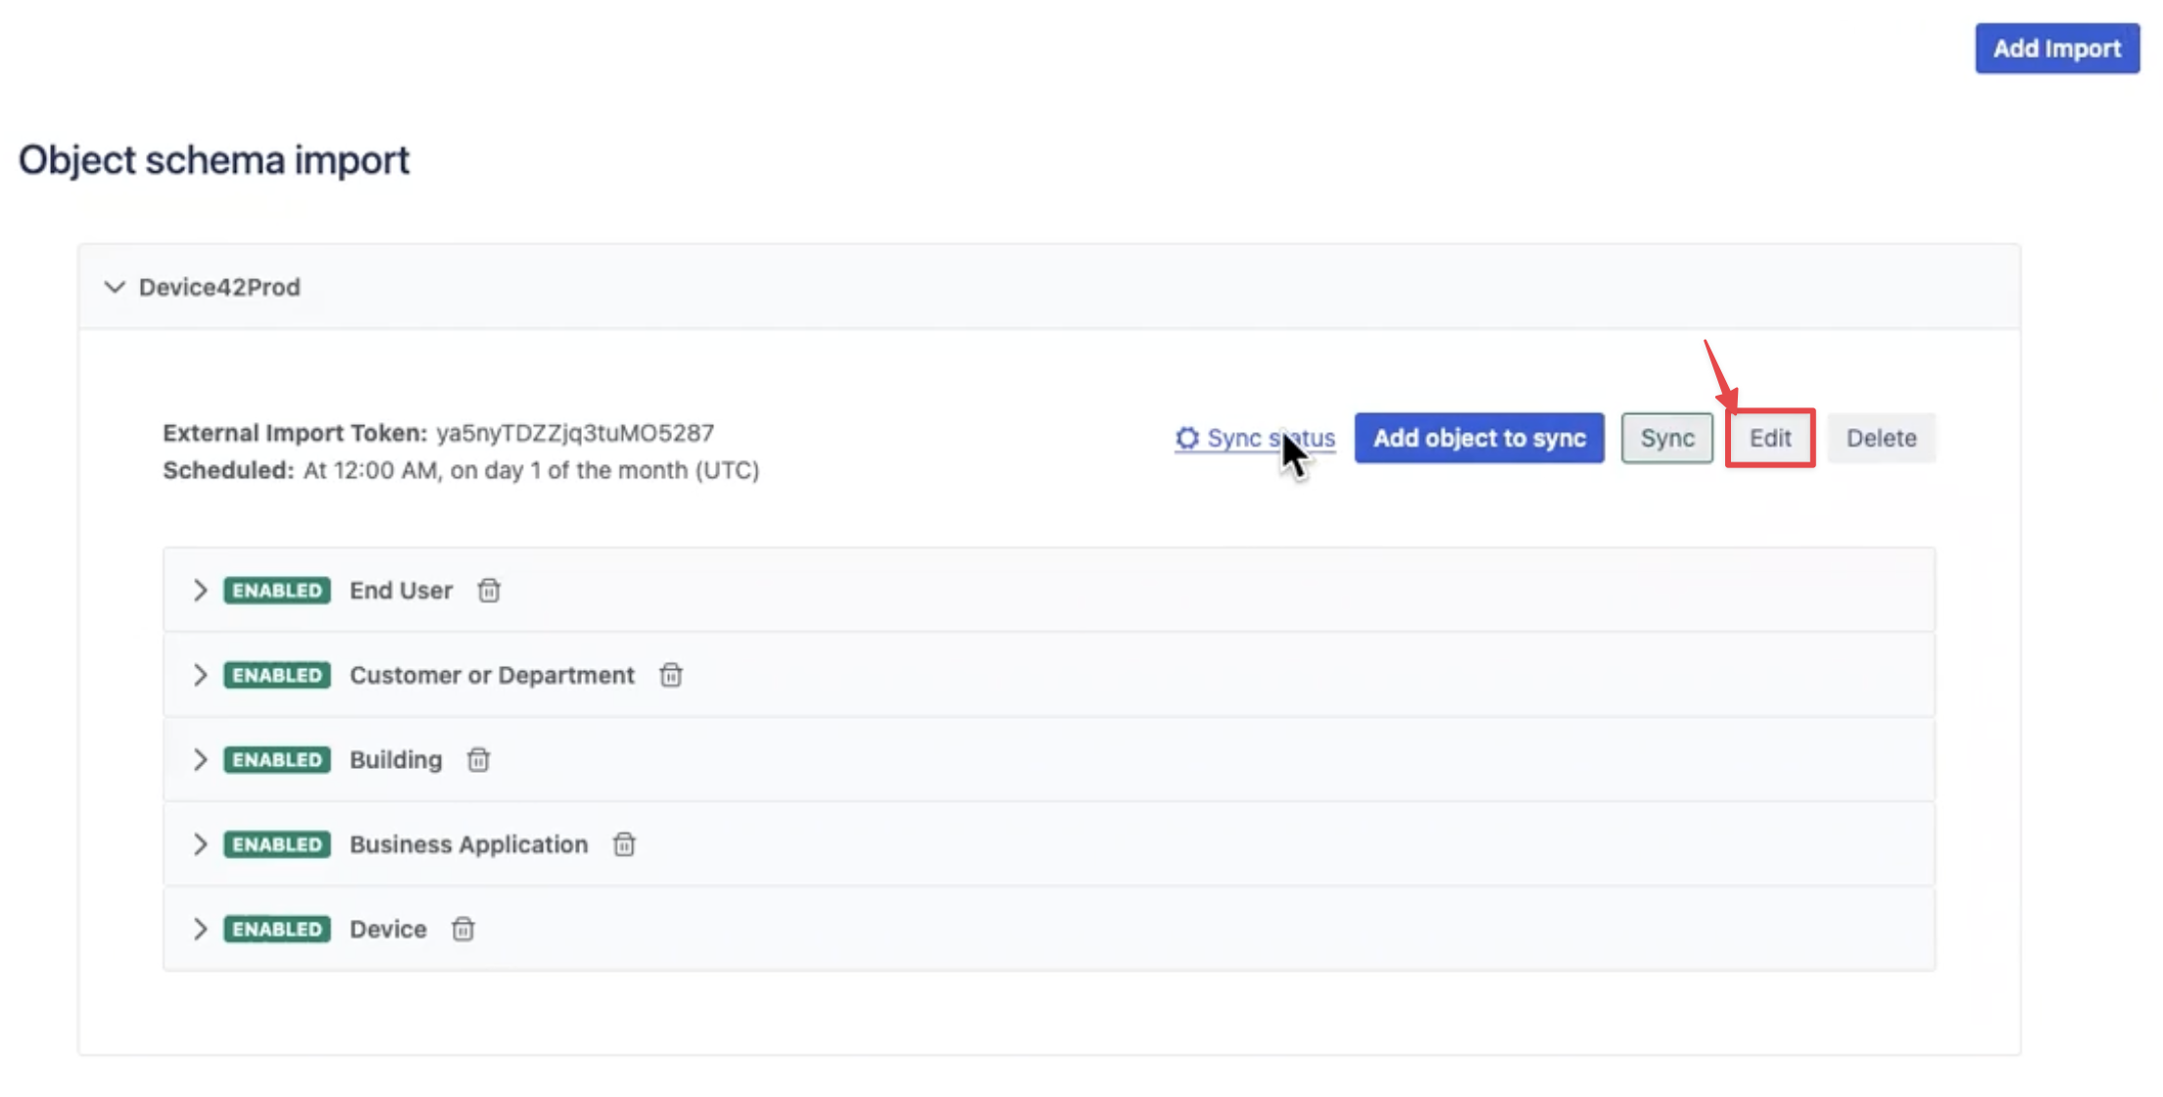Viewport: 2163px width, 1097px height.
Task: Collapse the Device42Prod import section
Action: coord(115,287)
